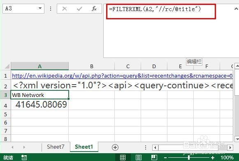This screenshot has height=161, width=239.
Task: Switch to the Sheet7 tab
Action: coord(56,147)
